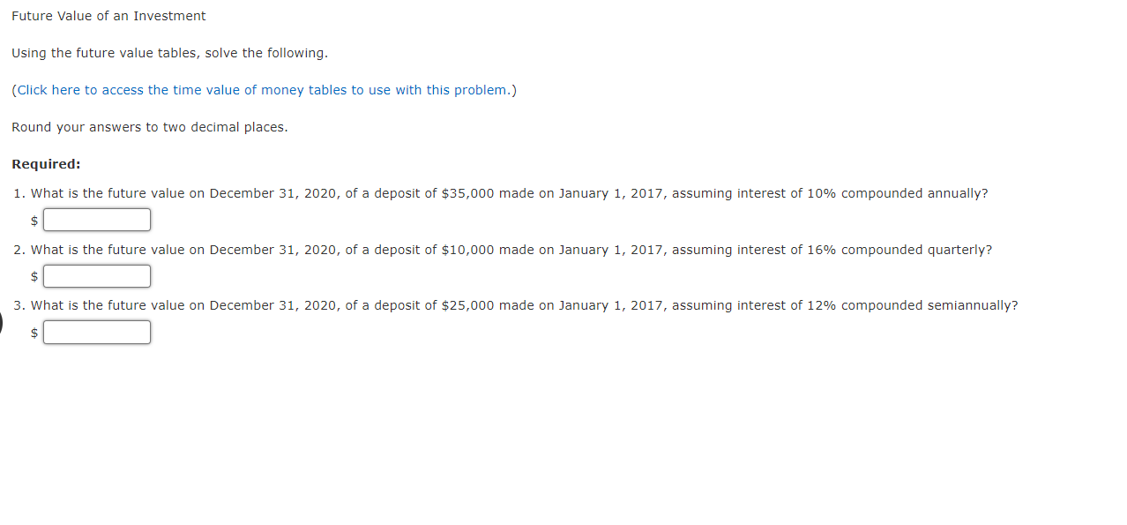The height and width of the screenshot is (525, 1127).
Task: Click the number "3." beginning the third question
Action: pyautogui.click(x=19, y=305)
